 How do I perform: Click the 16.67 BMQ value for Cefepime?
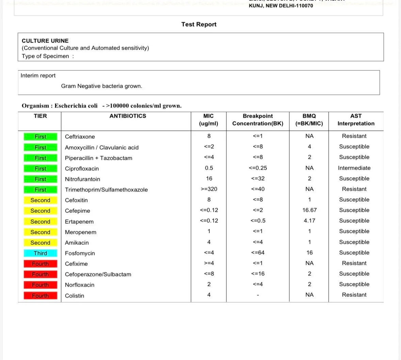point(309,210)
